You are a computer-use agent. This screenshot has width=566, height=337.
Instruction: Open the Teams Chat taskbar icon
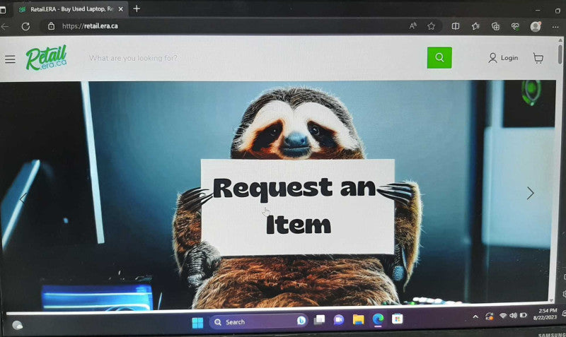(x=339, y=320)
